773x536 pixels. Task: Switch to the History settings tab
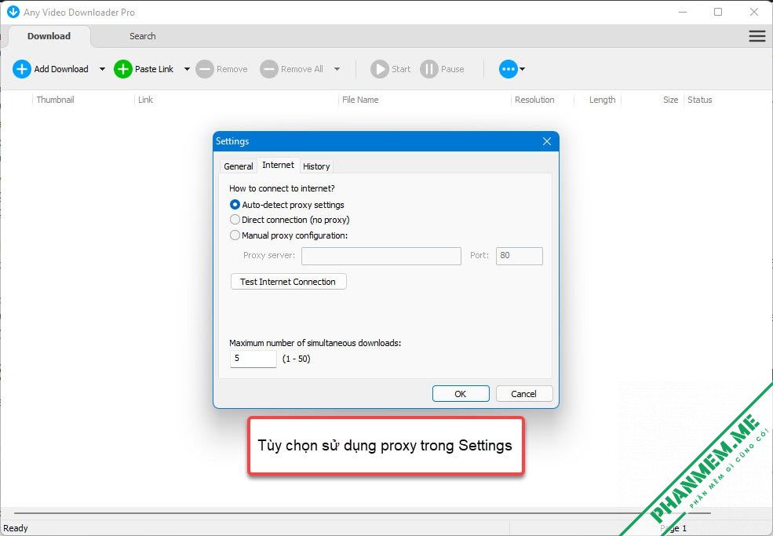point(316,166)
